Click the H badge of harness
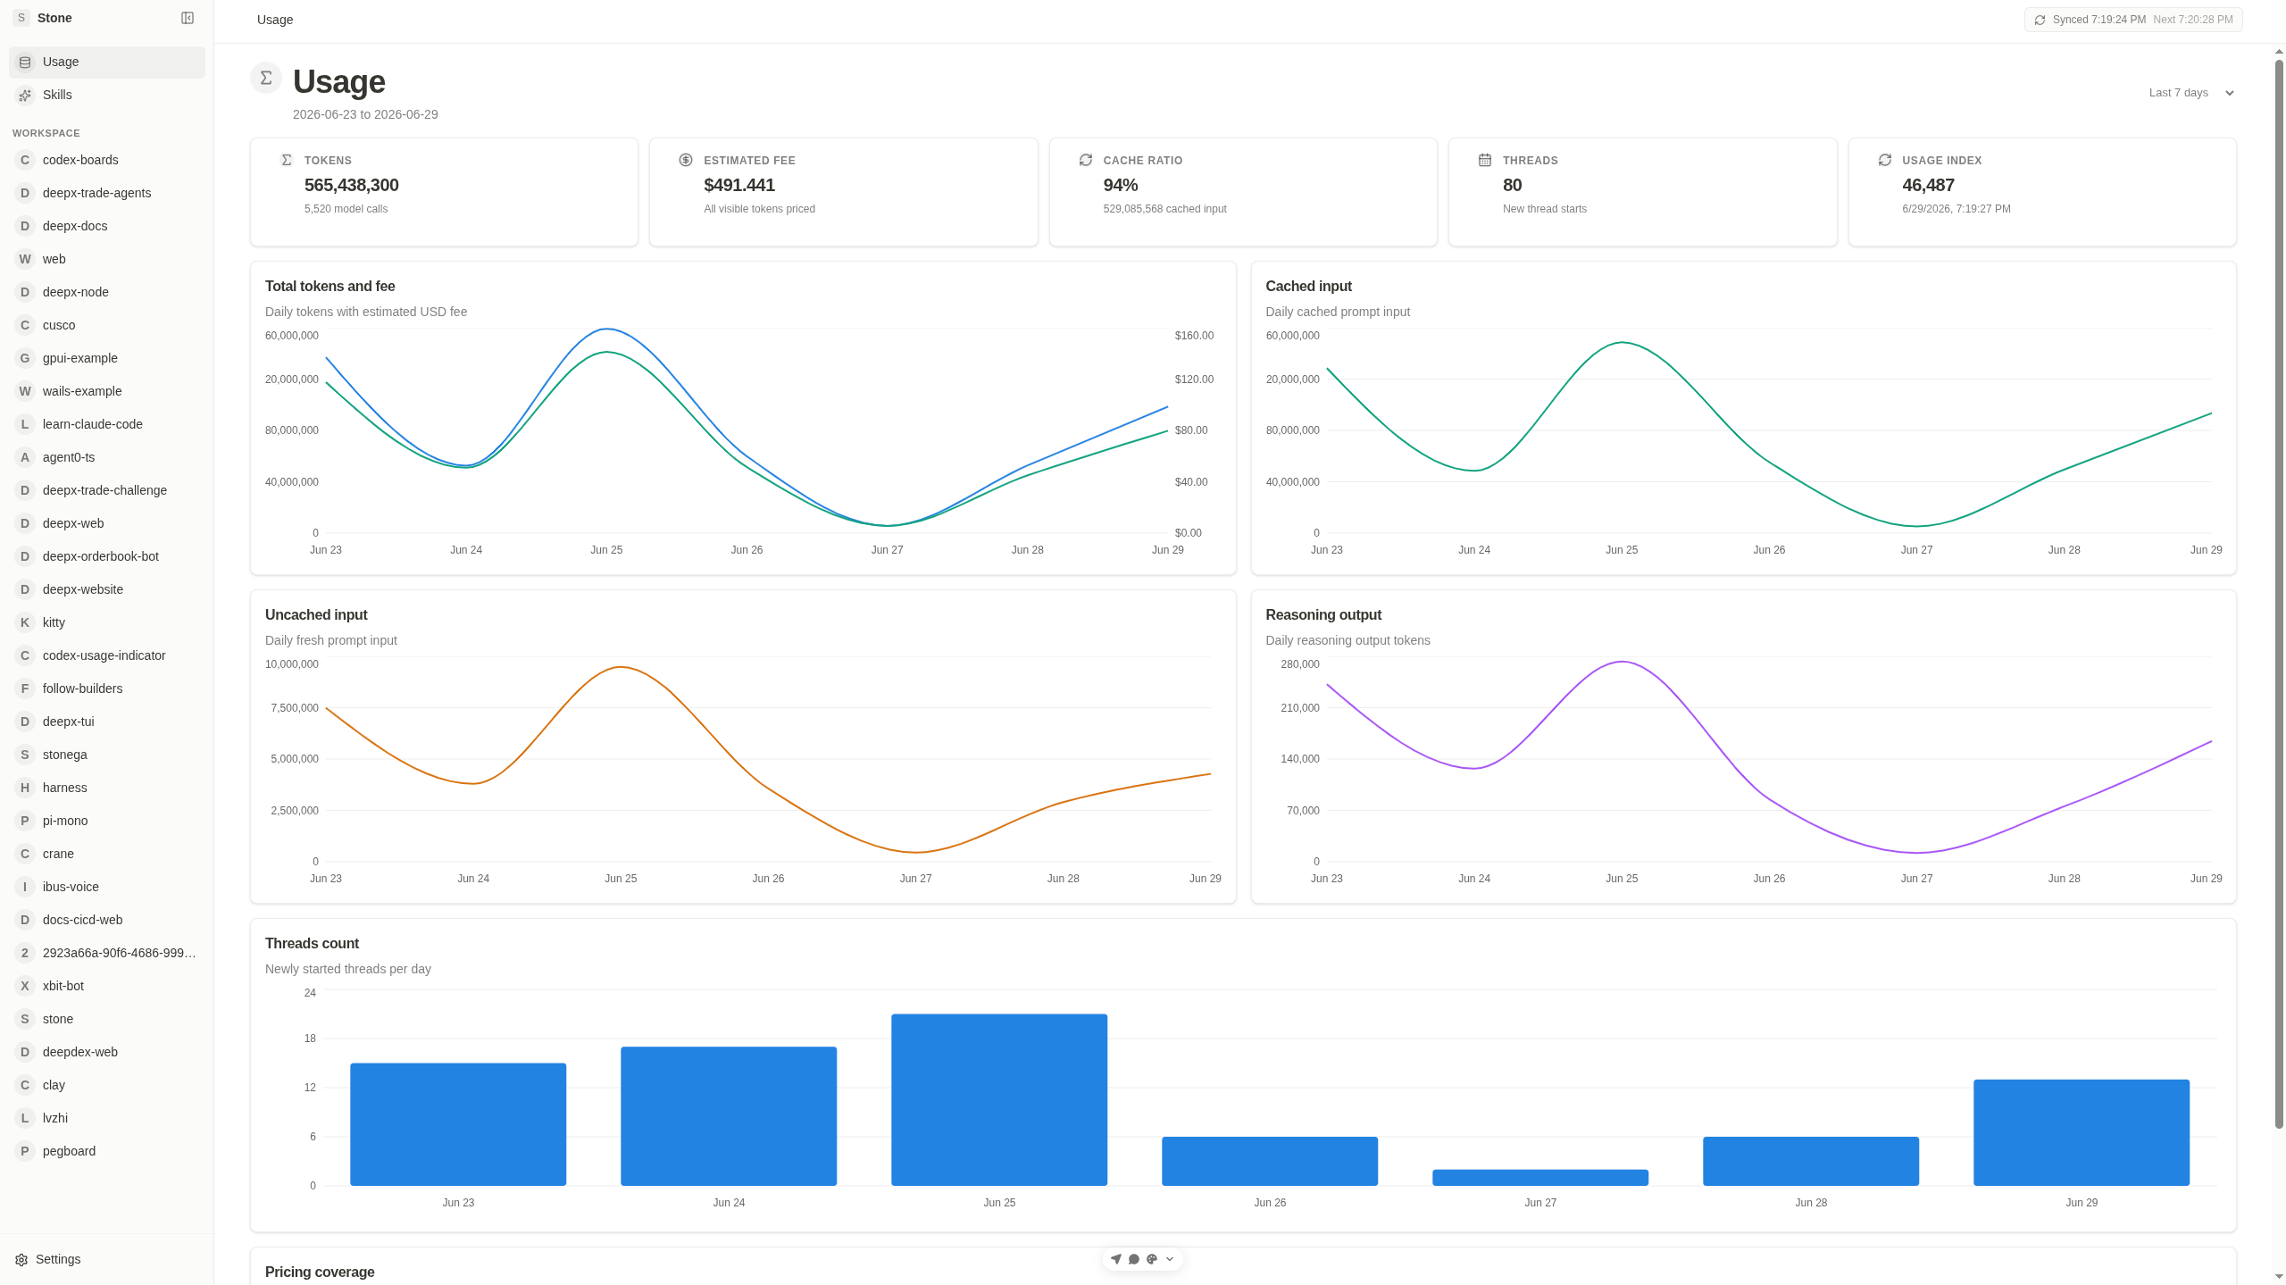2286x1285 pixels. click(25, 788)
